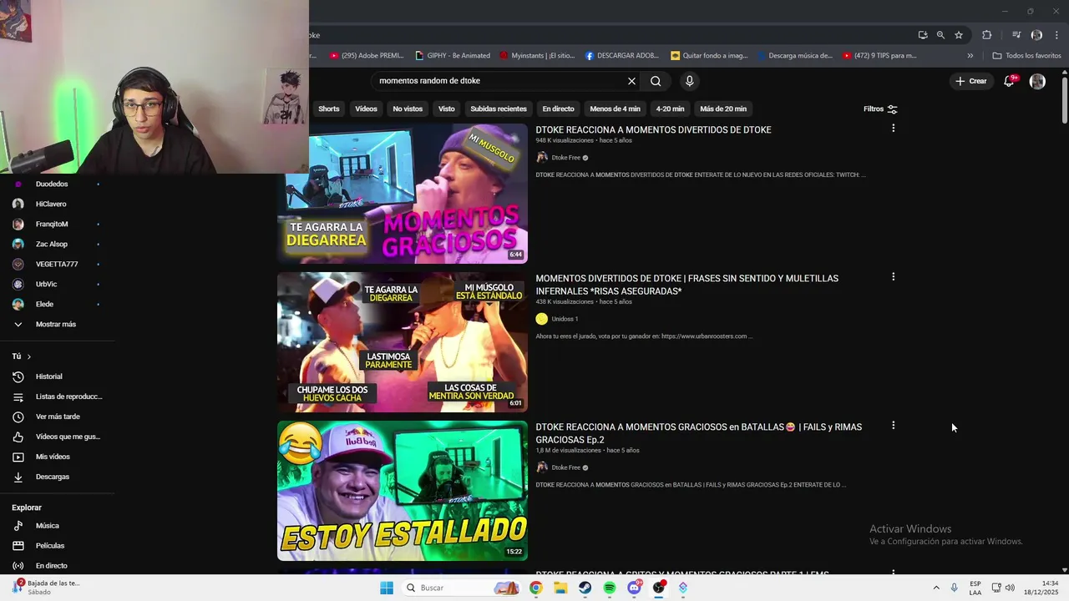Open Películas in Explorar section
The width and height of the screenshot is (1069, 601).
coord(49,546)
